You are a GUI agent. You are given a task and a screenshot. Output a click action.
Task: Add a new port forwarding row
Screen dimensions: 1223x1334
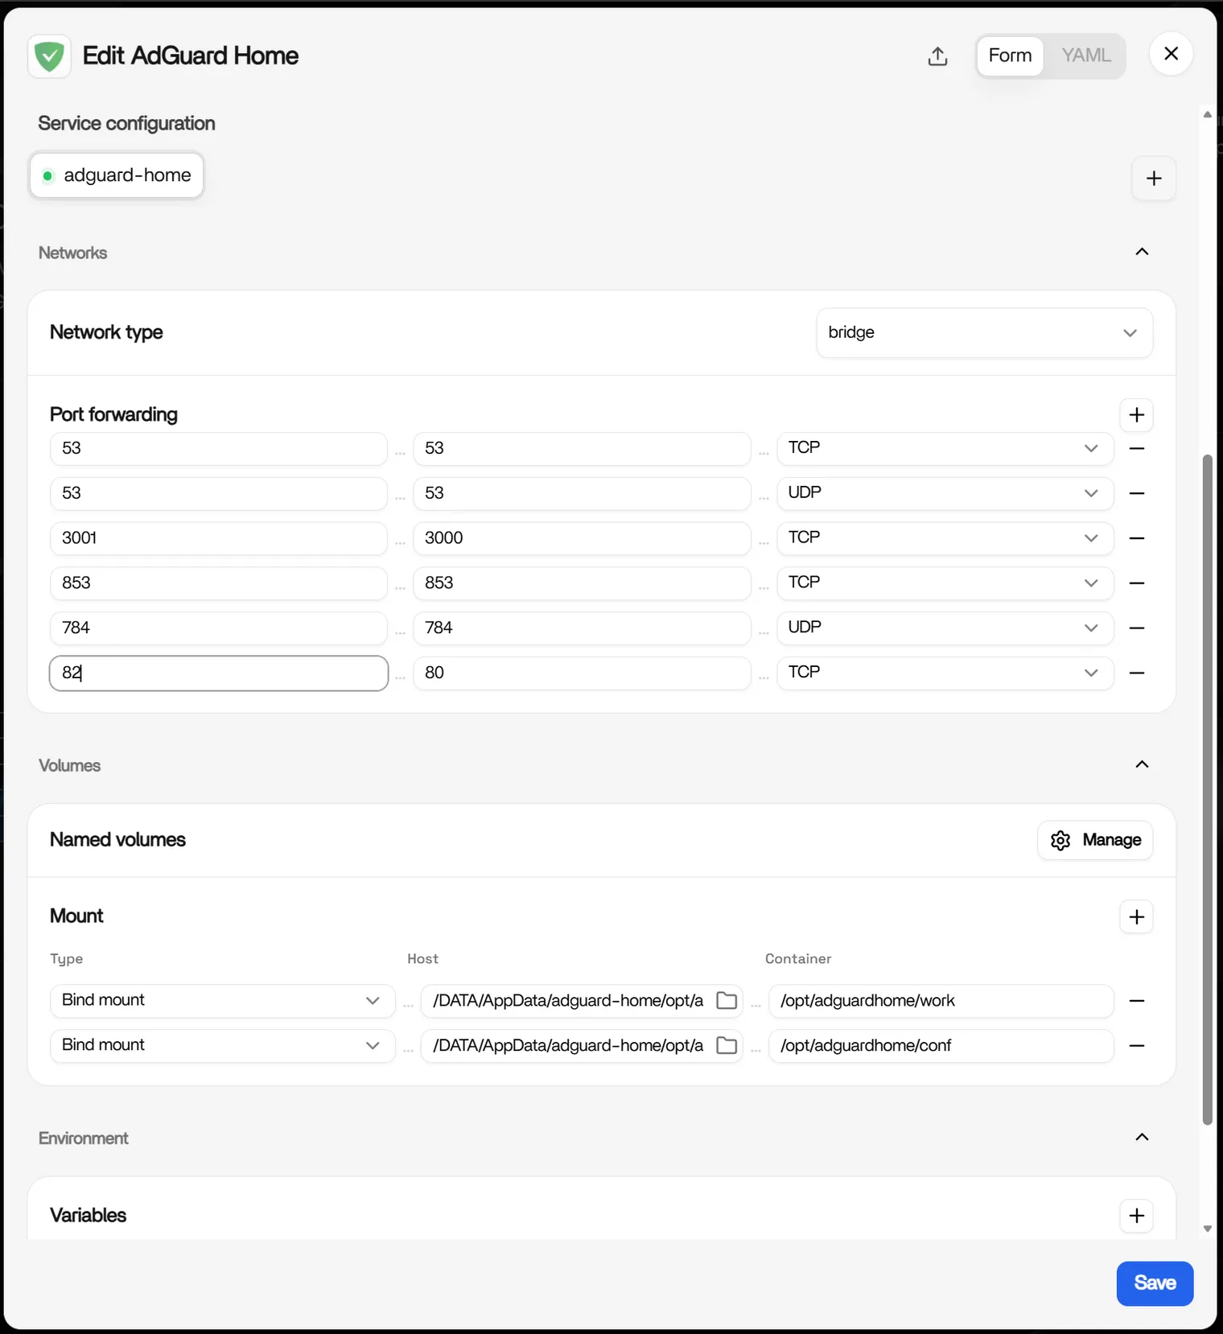[x=1136, y=415]
